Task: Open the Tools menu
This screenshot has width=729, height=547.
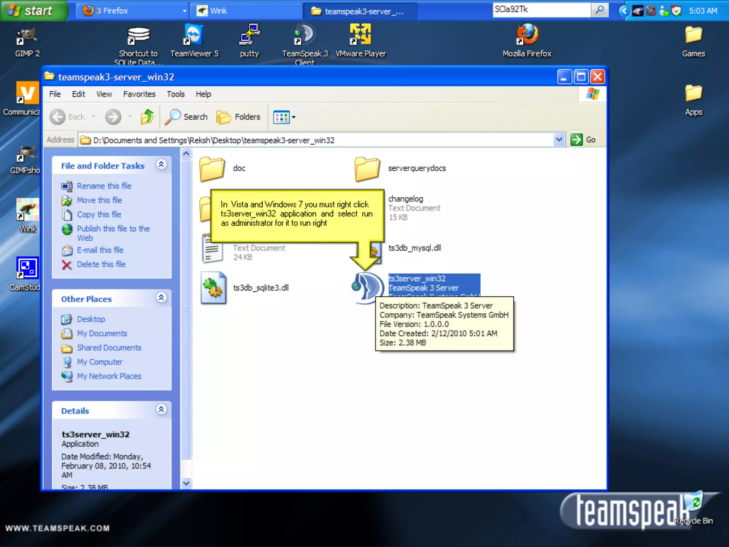Action: [175, 94]
